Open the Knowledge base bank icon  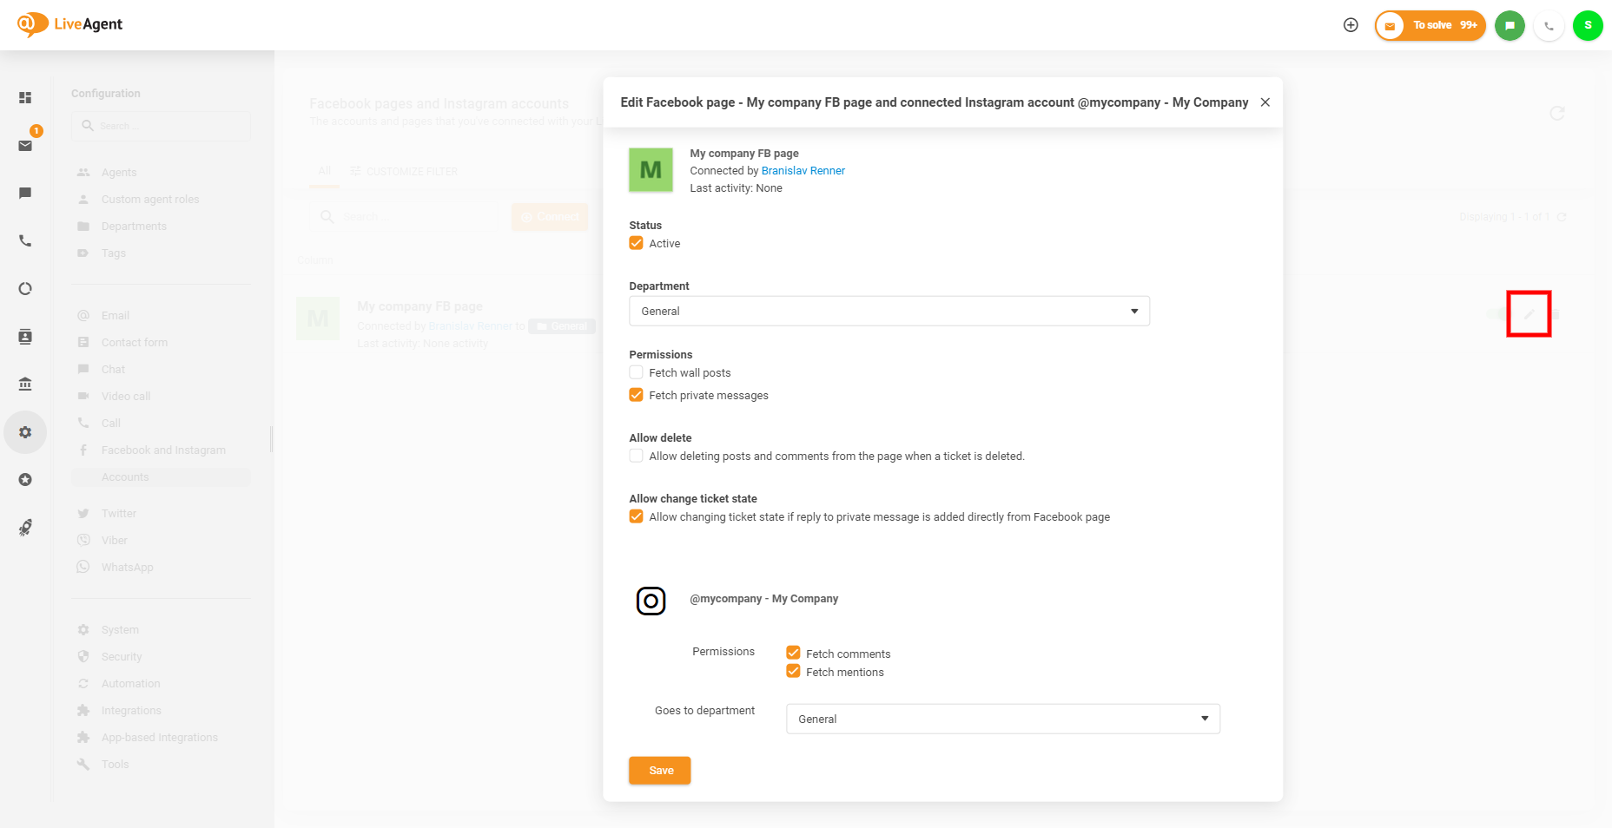pyautogui.click(x=25, y=384)
